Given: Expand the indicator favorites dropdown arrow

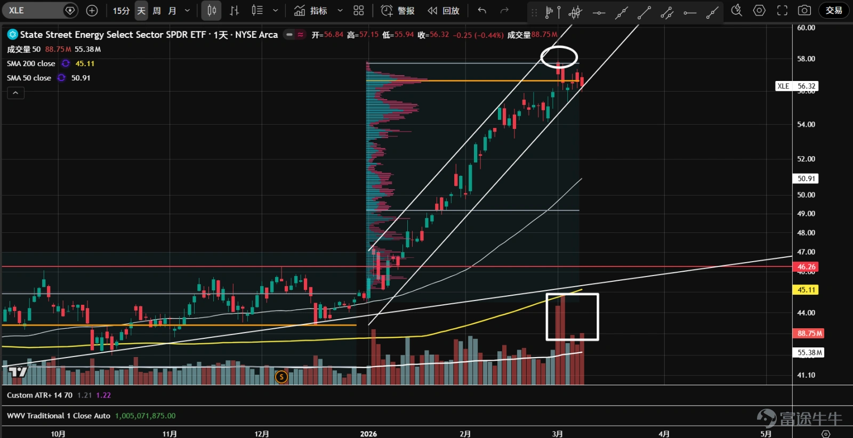Looking at the screenshot, I should coord(340,11).
